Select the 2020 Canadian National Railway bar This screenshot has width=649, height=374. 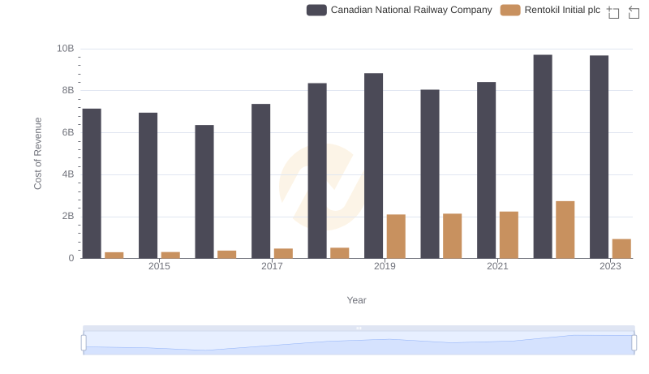pos(430,174)
